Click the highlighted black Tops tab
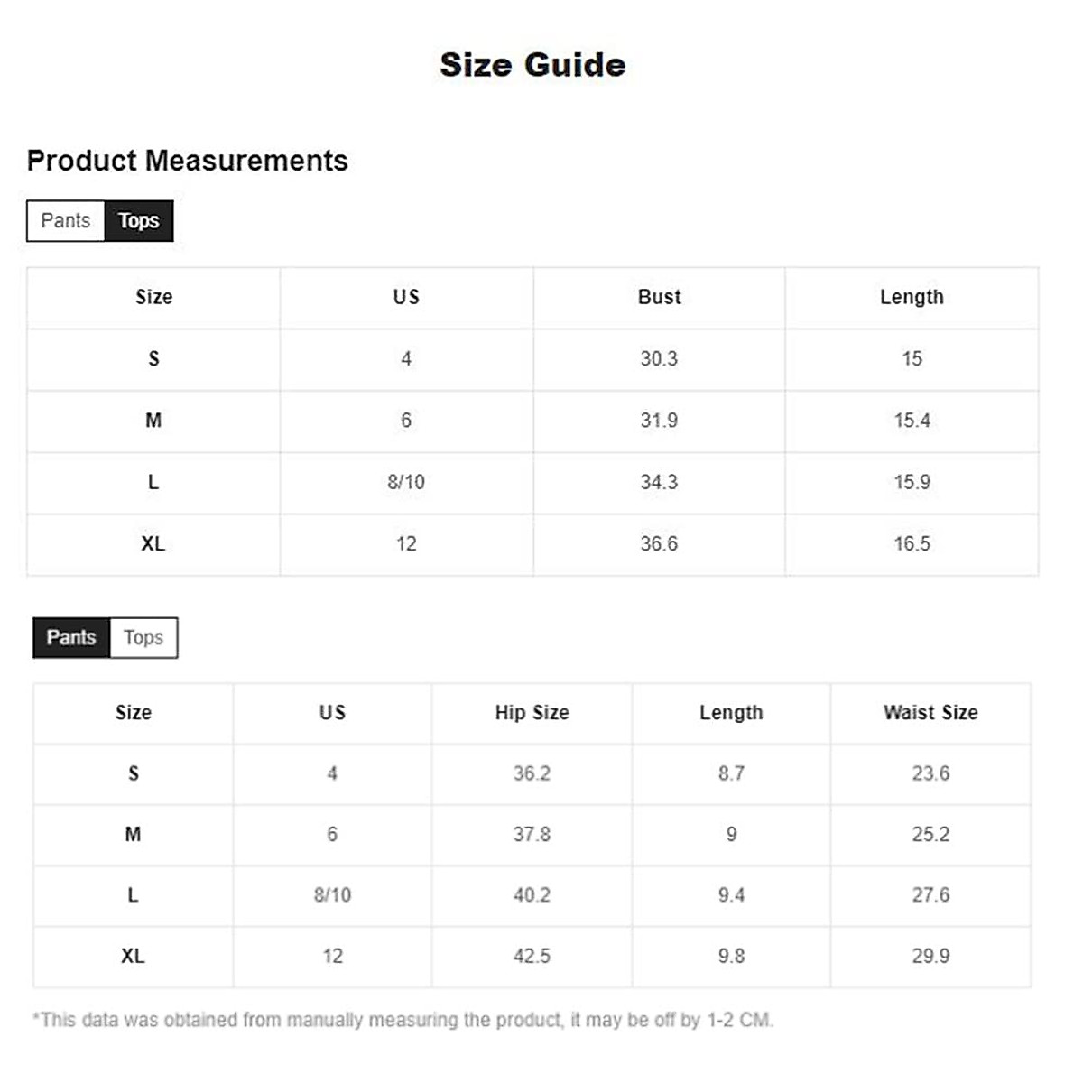This screenshot has width=1083, height=1083. pos(139,221)
